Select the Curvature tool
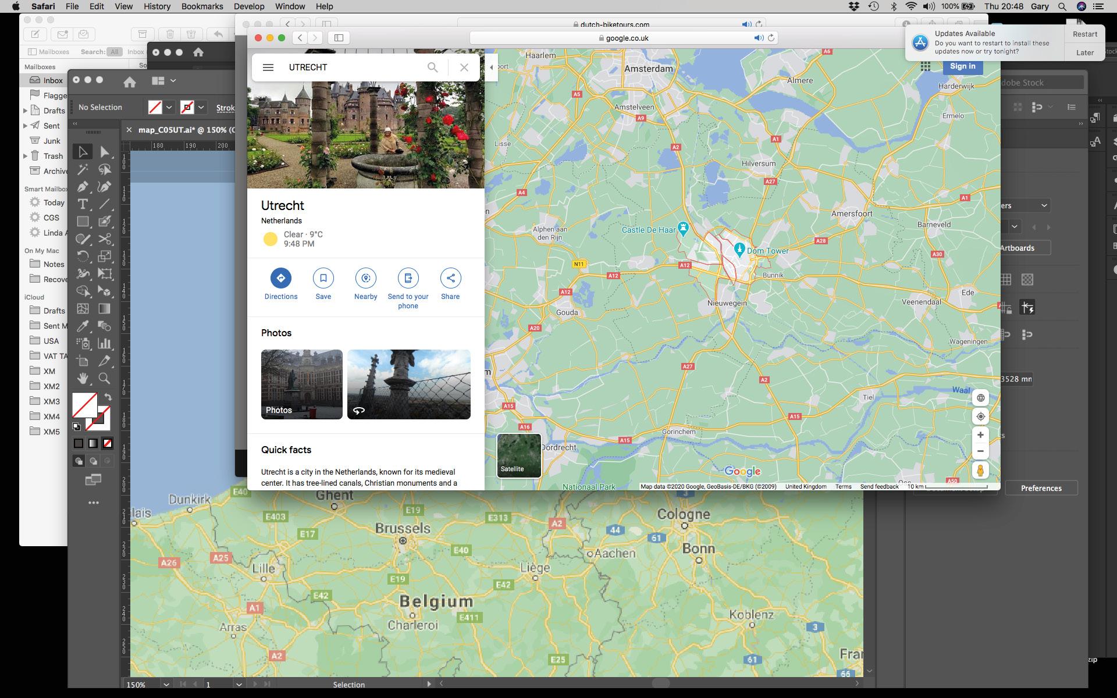The image size is (1117, 698). 105,187
